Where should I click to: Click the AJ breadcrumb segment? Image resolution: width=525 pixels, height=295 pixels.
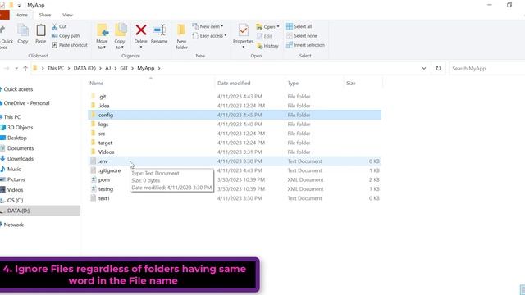tap(107, 68)
